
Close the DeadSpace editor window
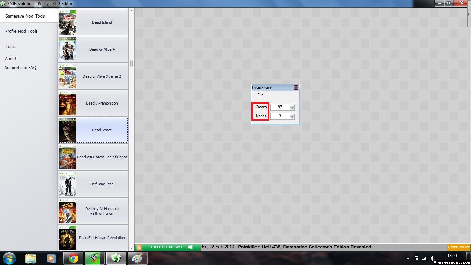[296, 88]
